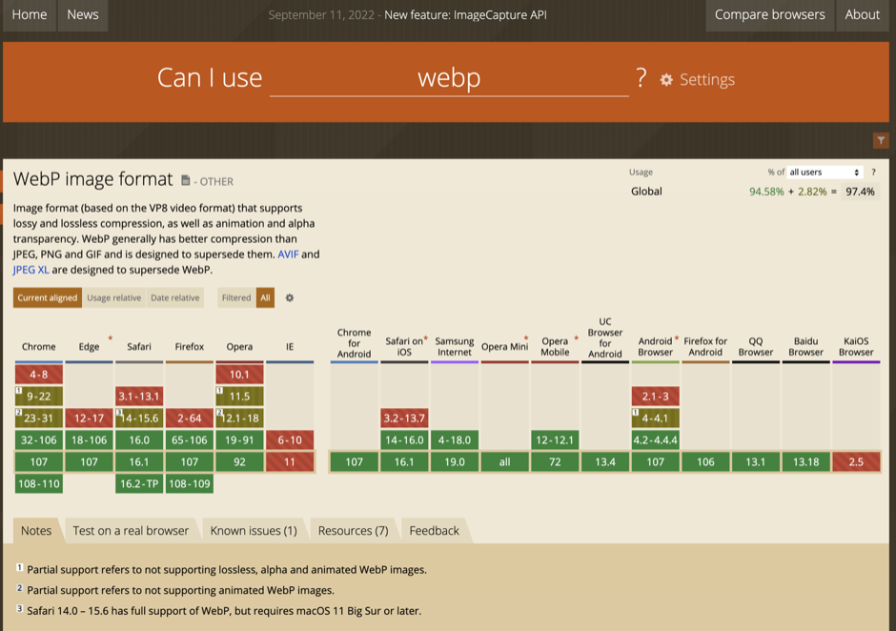Switch to Date relative view
This screenshot has width=896, height=631.
[175, 297]
